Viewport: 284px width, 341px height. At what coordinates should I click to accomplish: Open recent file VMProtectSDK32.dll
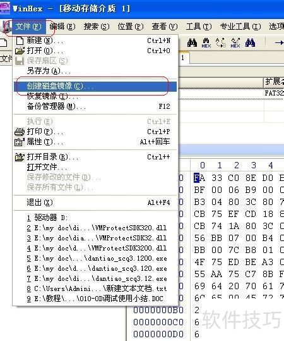point(95,238)
